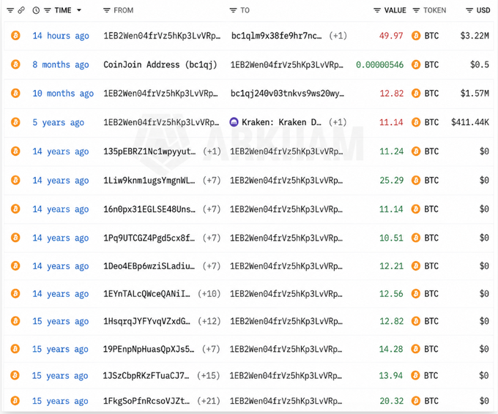
Task: Open the '5 years ago' transaction link
Action: pos(58,122)
